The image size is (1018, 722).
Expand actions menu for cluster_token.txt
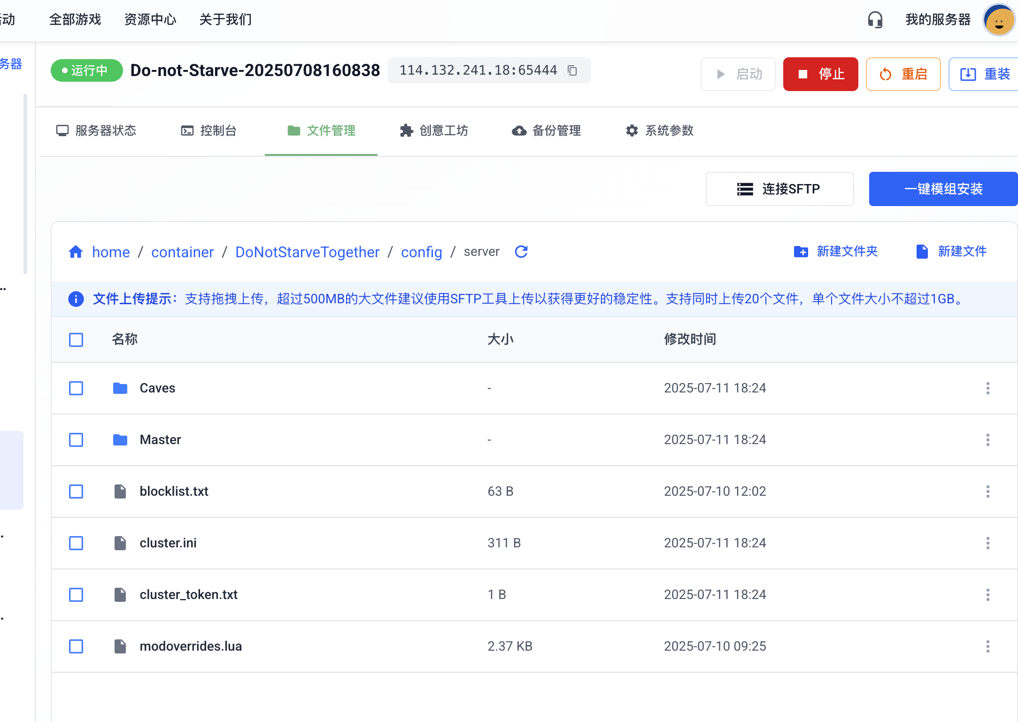pos(987,595)
